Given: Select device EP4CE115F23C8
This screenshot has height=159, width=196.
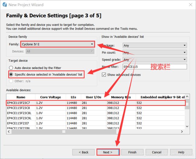Looking at the screenshot, I should 96,108.
